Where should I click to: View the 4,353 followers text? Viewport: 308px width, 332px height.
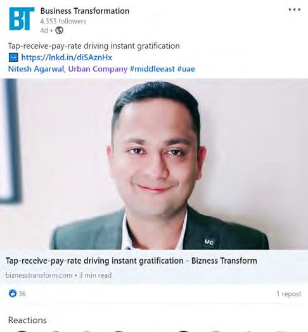[63, 21]
